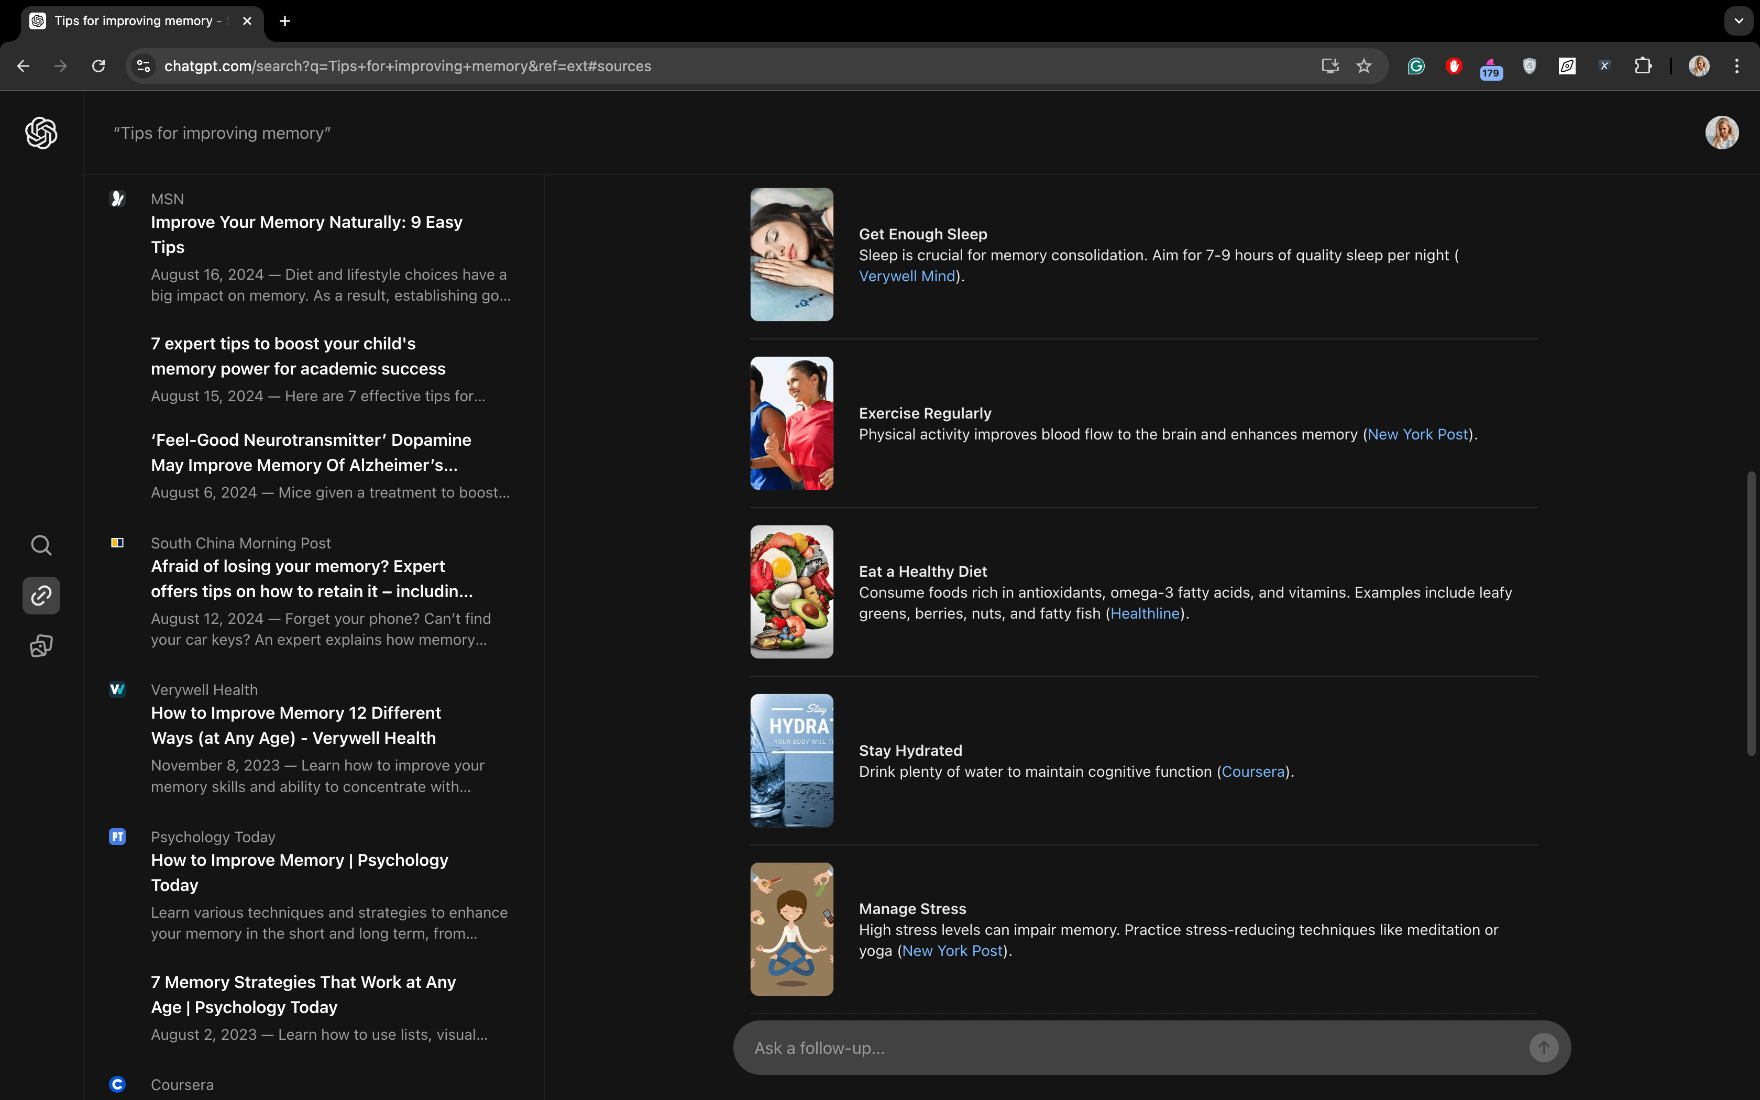This screenshot has height=1100, width=1760.
Task: Open the shield extension icon
Action: point(1530,66)
